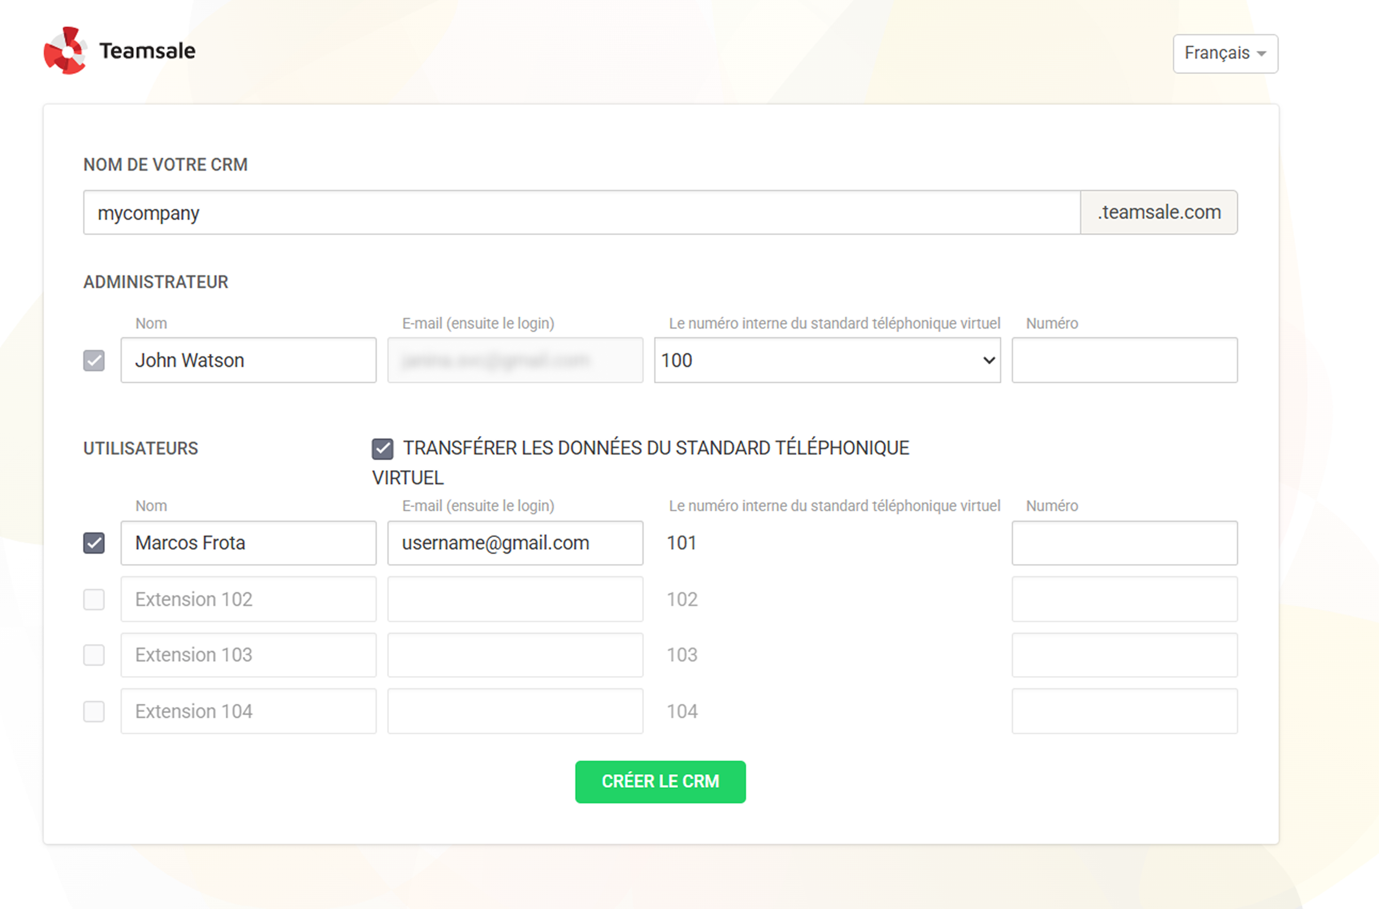This screenshot has height=909, width=1379.
Task: Click the administrator row checkbox
Action: [x=93, y=360]
